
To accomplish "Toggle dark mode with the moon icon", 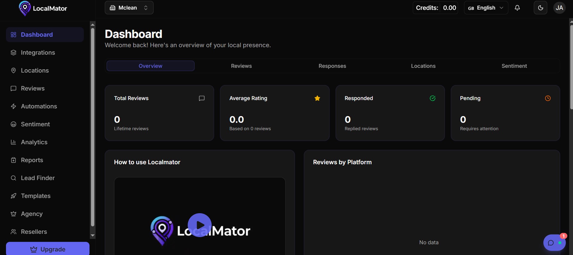I will pos(541,8).
